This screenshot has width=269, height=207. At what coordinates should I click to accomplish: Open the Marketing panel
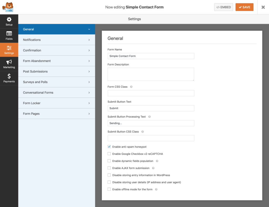9,64
